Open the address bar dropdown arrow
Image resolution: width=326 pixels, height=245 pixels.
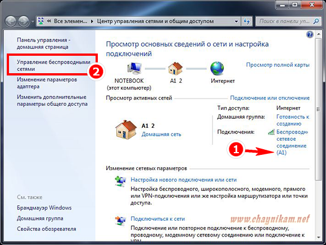click(236, 21)
